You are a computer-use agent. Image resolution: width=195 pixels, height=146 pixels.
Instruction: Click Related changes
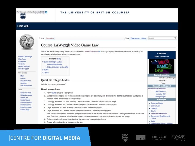click(26, 95)
